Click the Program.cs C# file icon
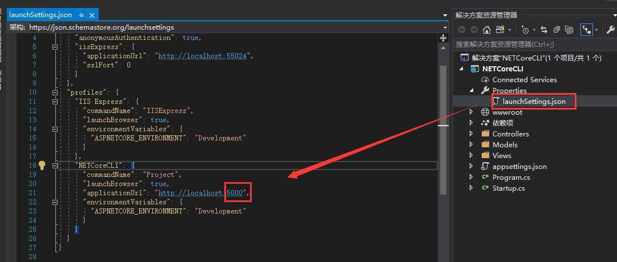This screenshot has width=617, height=262. (x=485, y=178)
